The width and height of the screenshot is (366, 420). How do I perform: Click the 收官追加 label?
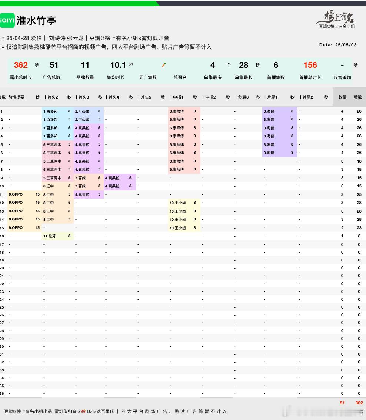342,77
